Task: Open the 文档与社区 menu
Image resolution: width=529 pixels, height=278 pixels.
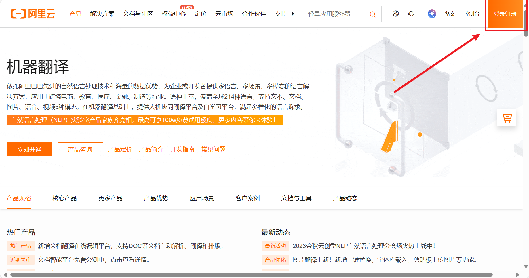Action: click(x=138, y=14)
